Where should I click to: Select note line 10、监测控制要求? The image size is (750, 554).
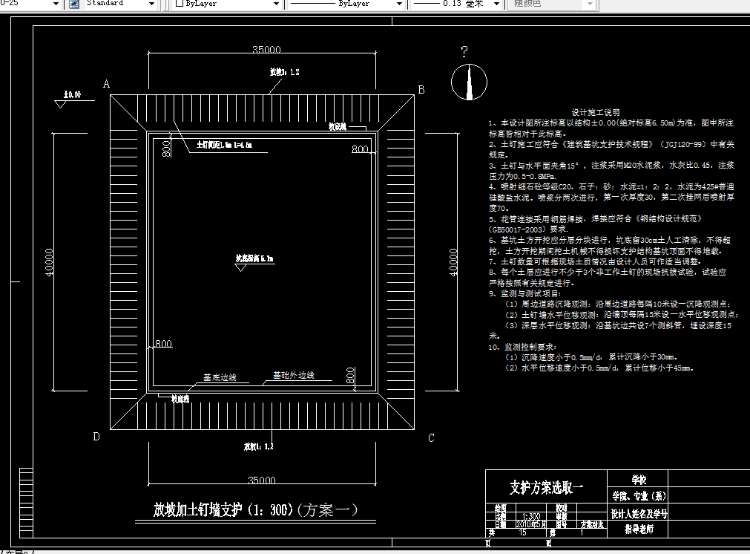pyautogui.click(x=522, y=347)
